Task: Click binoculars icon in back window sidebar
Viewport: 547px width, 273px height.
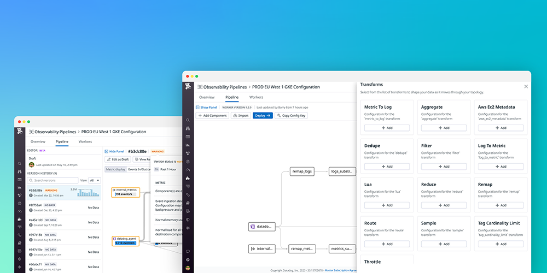Action: click(20, 171)
